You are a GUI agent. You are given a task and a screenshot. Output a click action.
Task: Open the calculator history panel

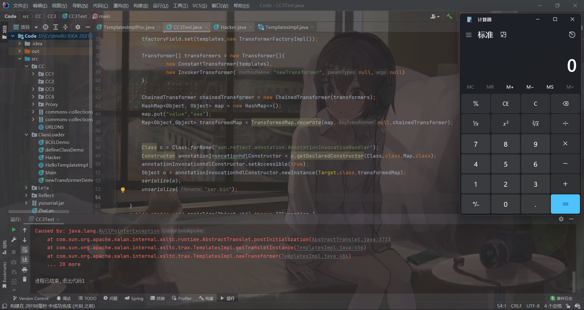572,35
